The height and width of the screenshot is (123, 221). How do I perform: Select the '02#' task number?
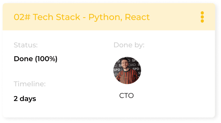point(22,17)
